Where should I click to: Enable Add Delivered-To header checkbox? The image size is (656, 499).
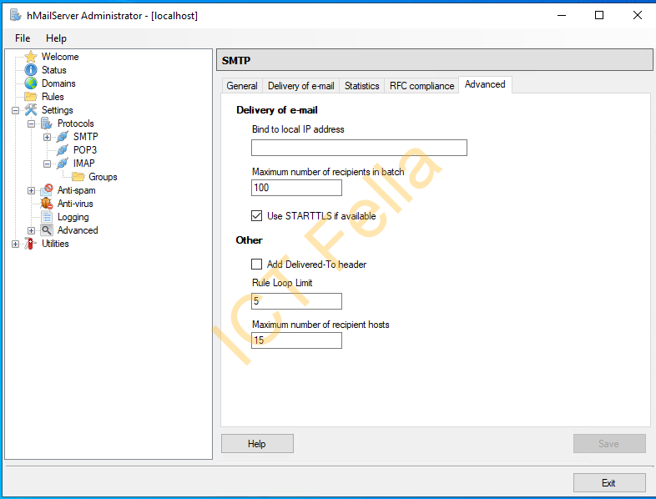256,265
